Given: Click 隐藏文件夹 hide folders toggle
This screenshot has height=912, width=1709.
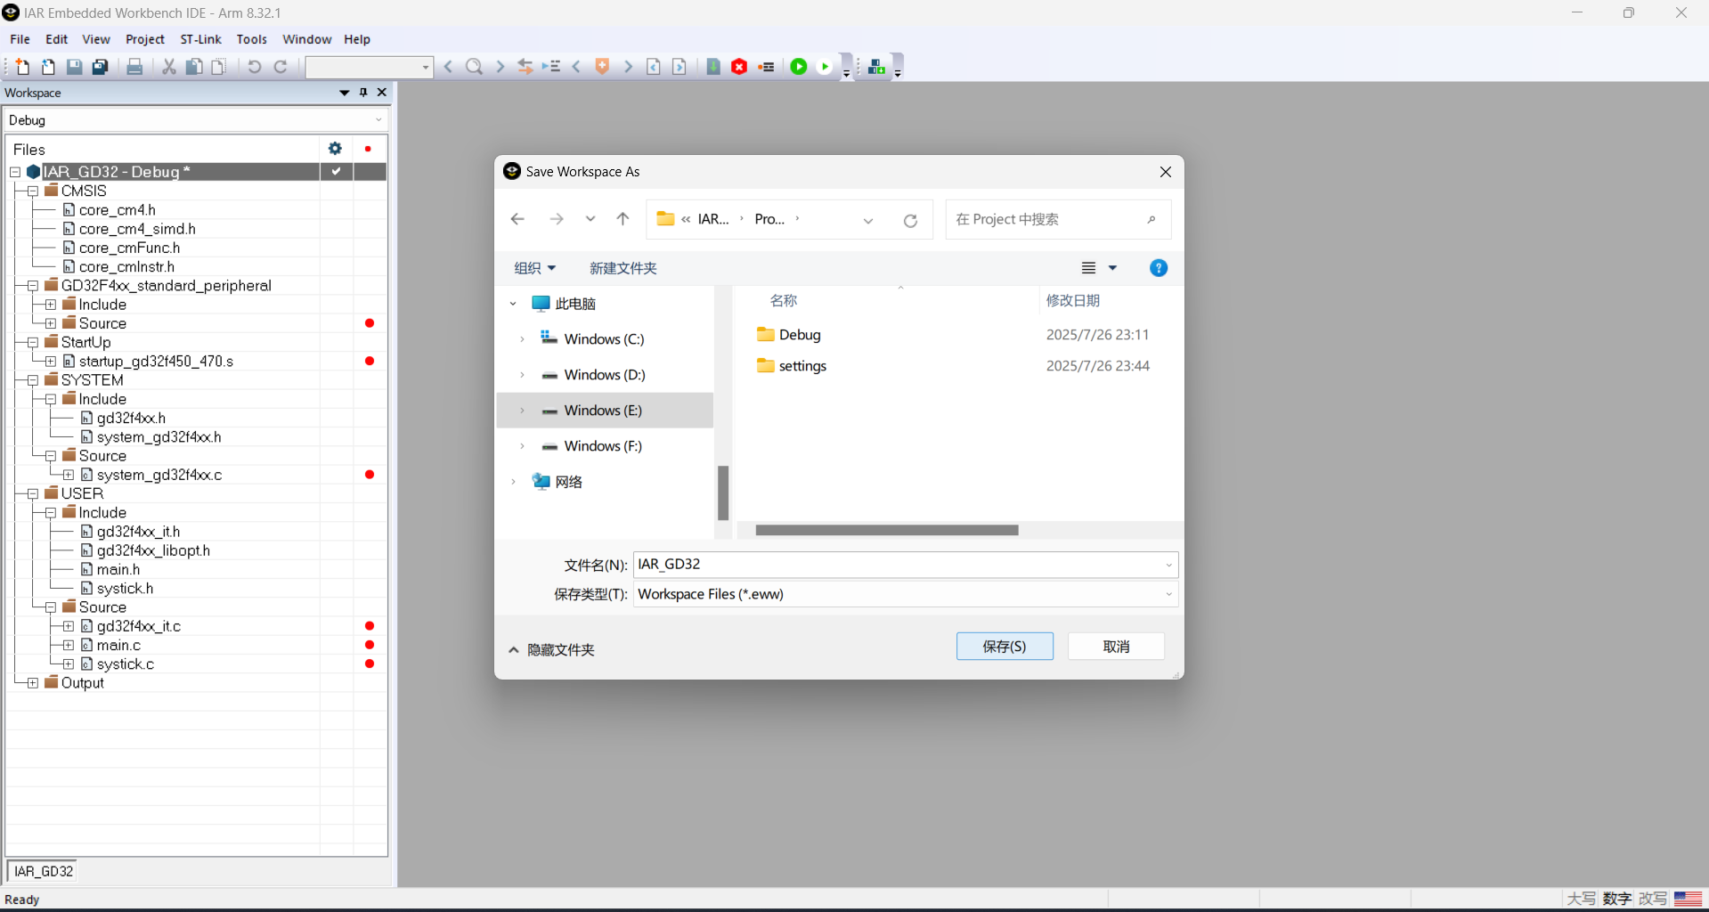Looking at the screenshot, I should [x=551, y=650].
